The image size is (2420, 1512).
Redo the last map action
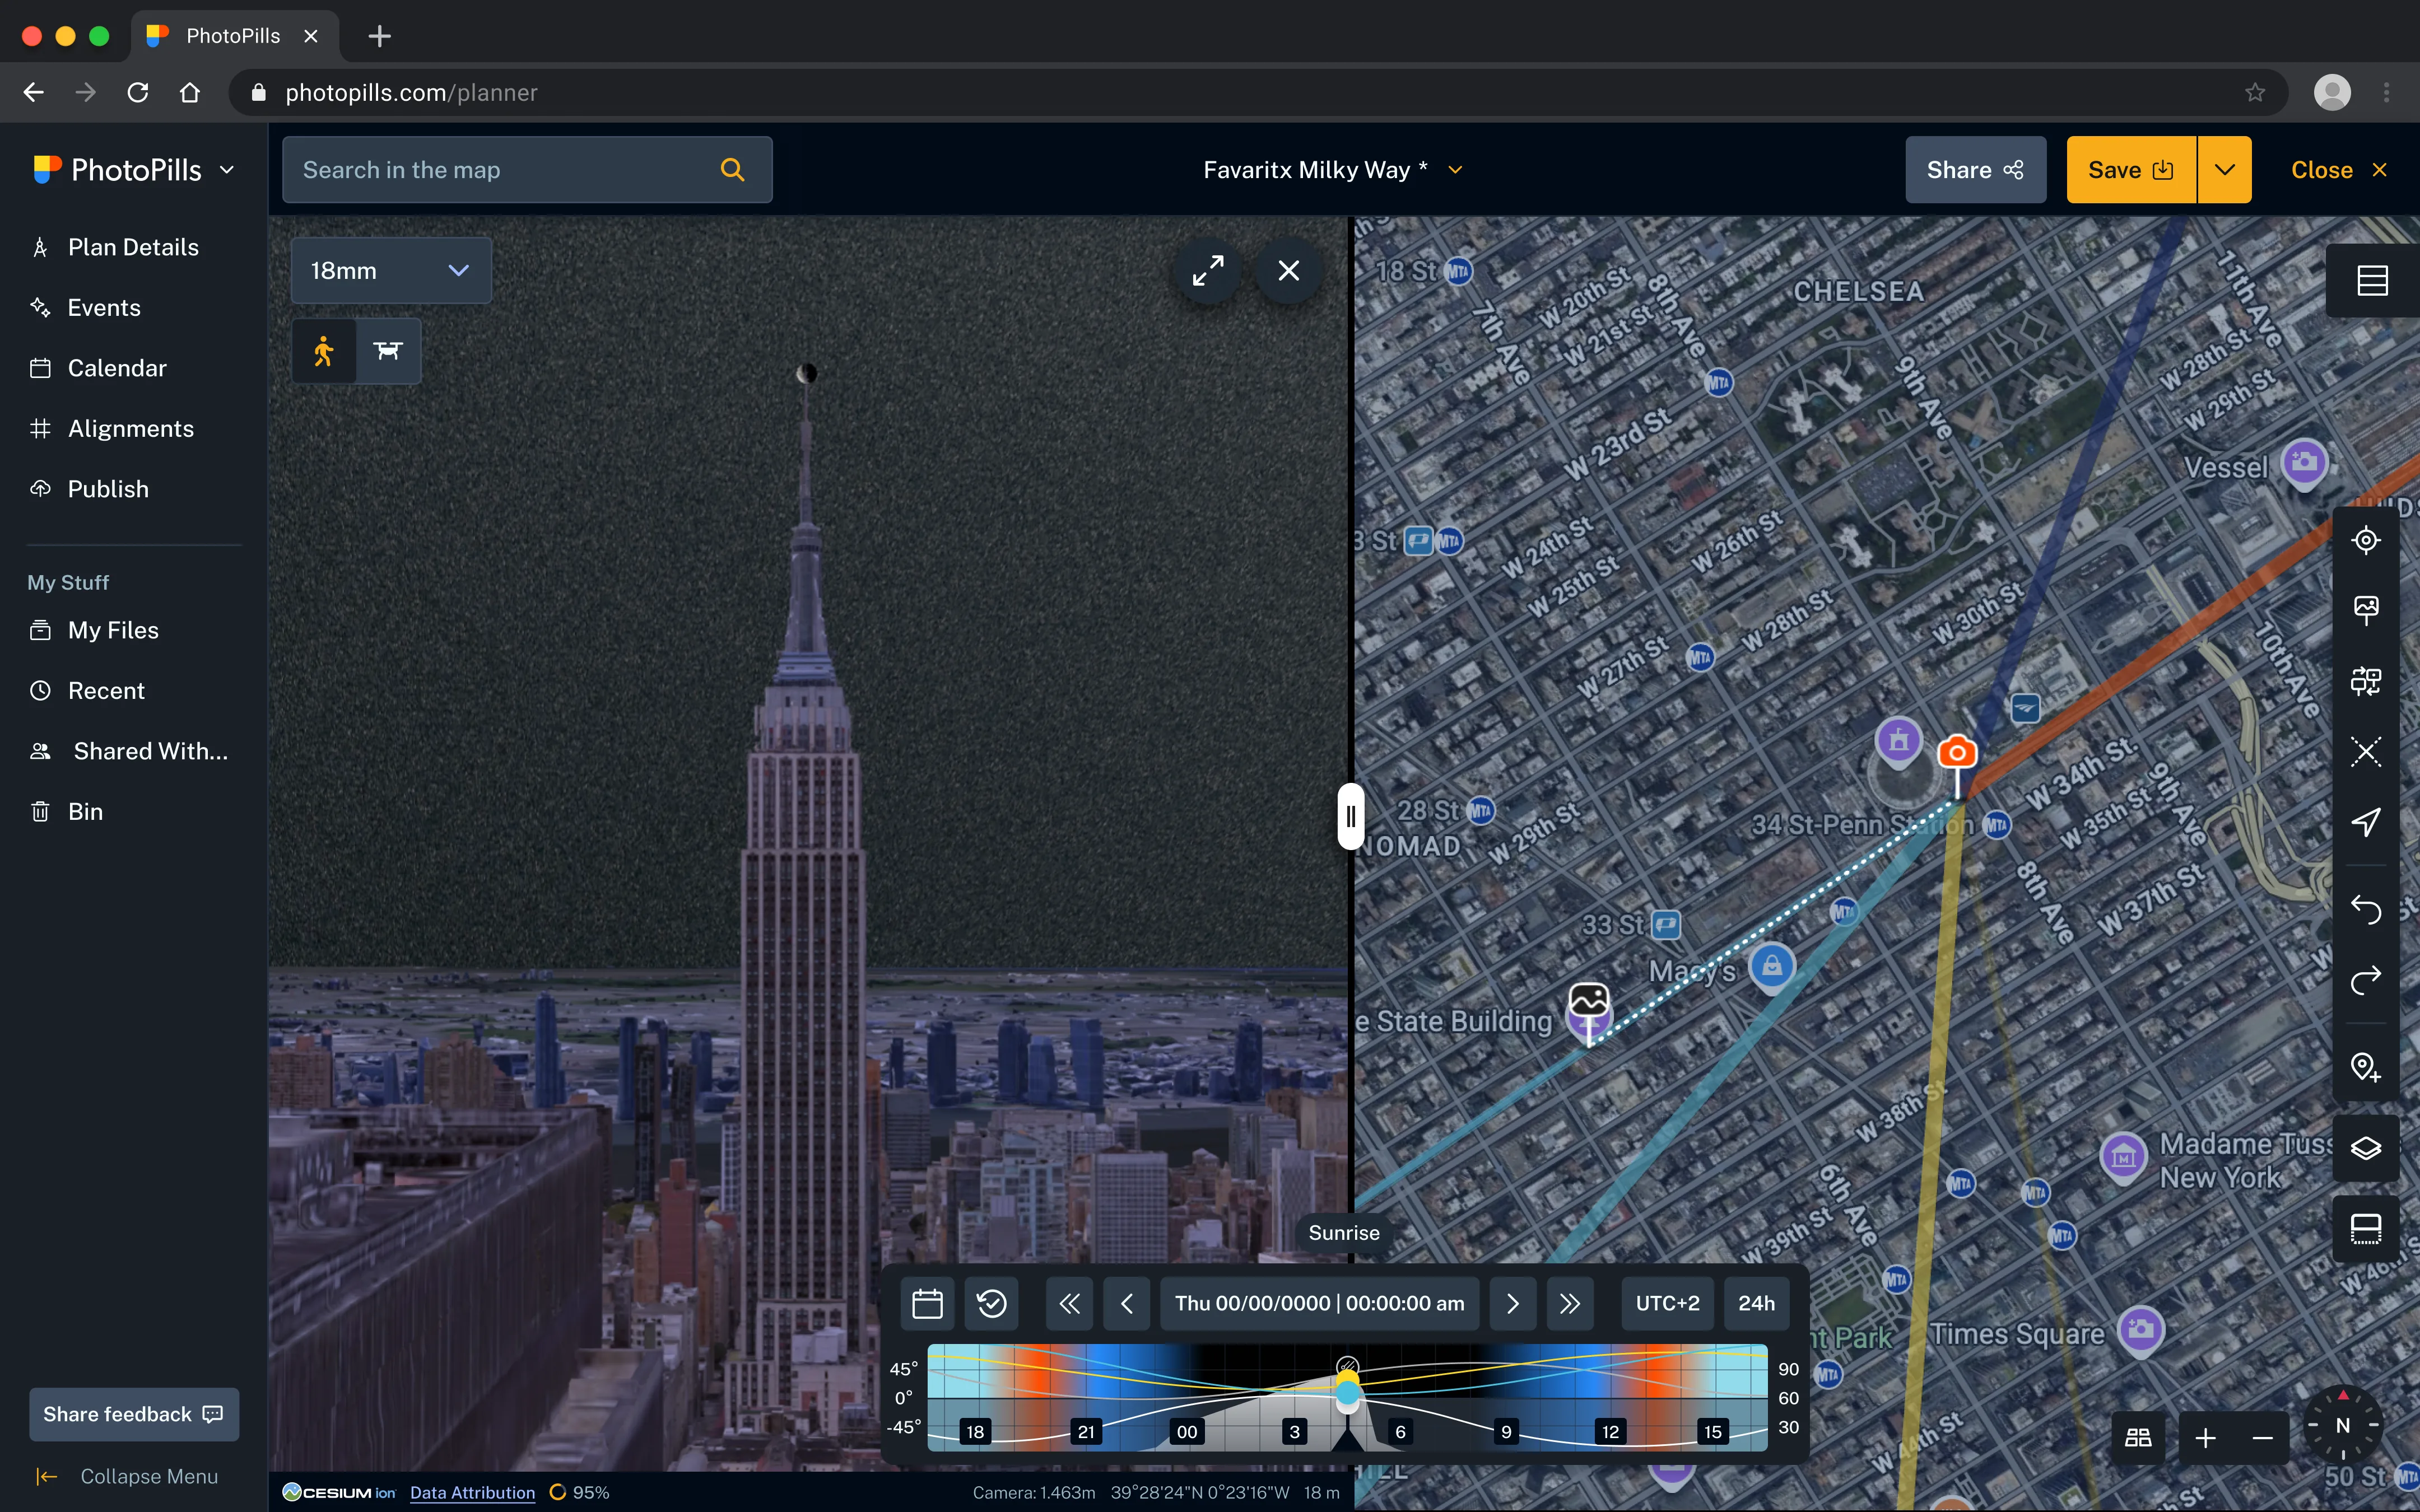point(2366,980)
